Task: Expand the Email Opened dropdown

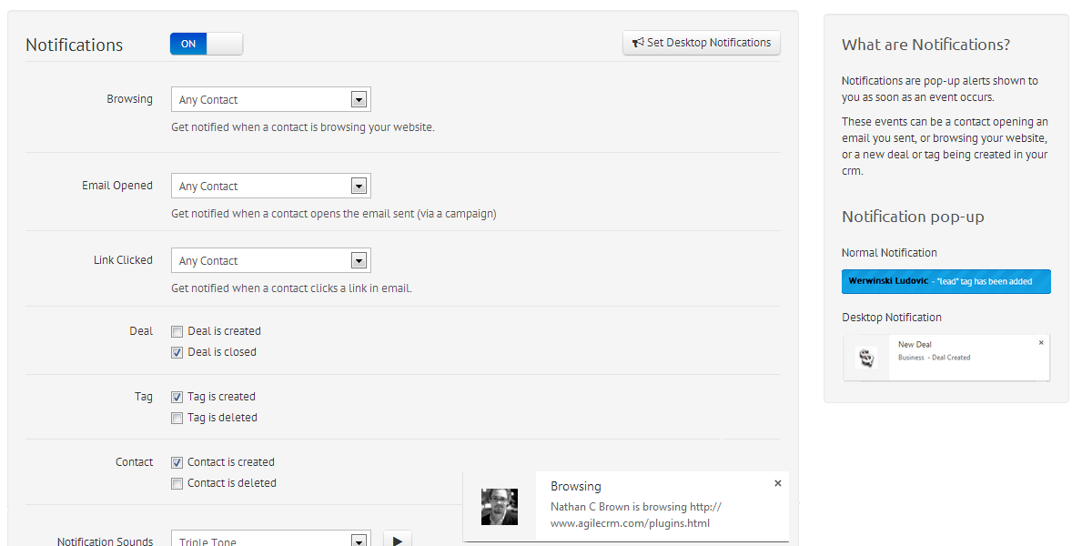Action: click(271, 186)
